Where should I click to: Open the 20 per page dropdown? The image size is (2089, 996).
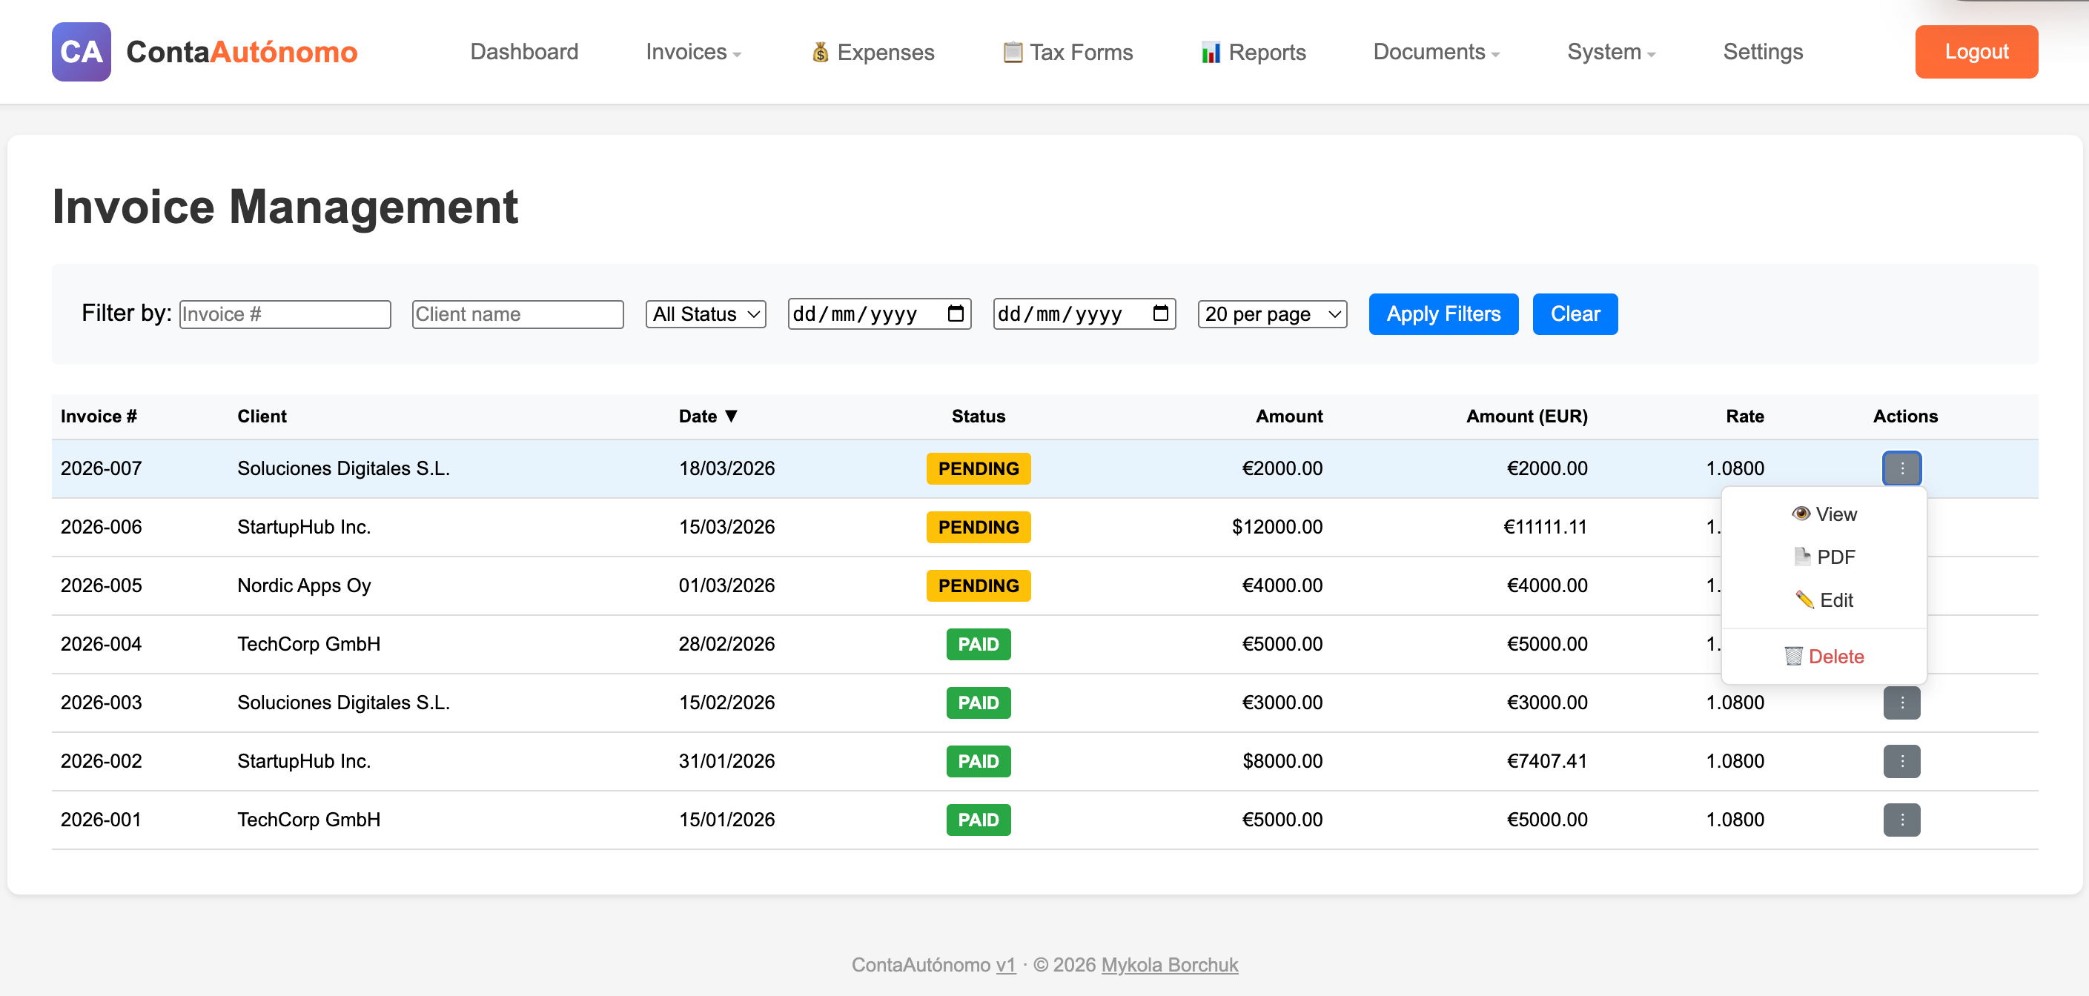pos(1272,313)
